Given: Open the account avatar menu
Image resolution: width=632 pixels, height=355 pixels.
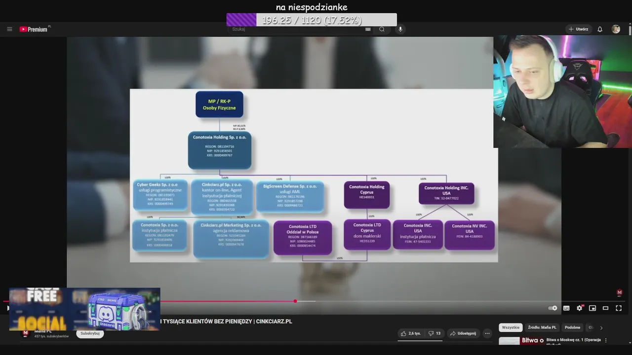Looking at the screenshot, I should pyautogui.click(x=616, y=29).
